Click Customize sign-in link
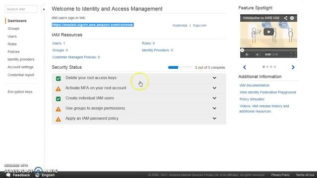 (x=180, y=25)
